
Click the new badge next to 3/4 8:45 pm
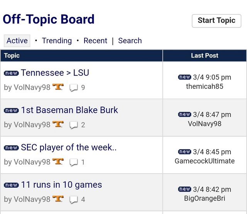(184, 152)
